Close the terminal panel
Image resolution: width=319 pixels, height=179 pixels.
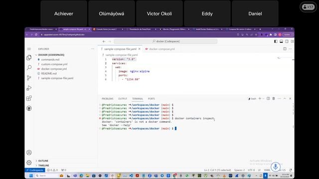[290, 98]
